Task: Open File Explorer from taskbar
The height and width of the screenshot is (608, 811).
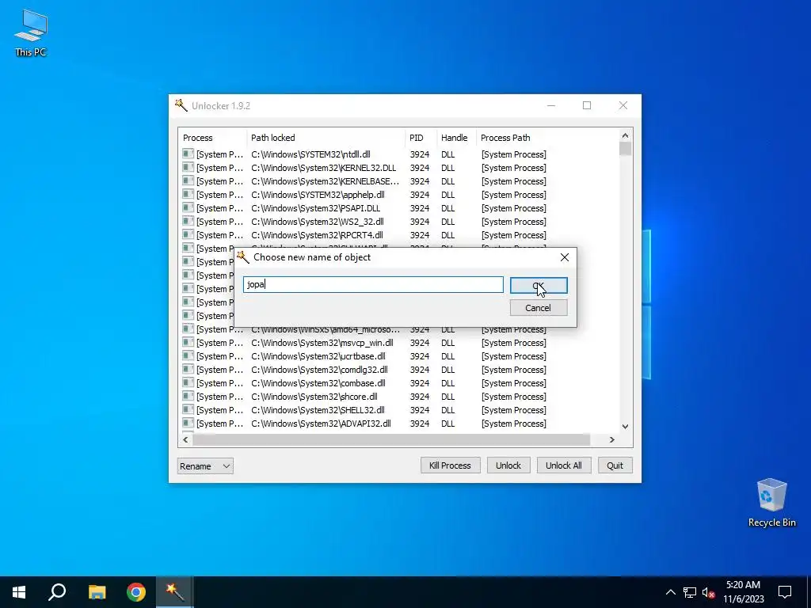Action: pos(97,592)
